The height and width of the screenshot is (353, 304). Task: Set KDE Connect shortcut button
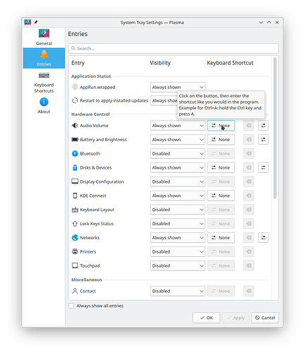coord(221,196)
